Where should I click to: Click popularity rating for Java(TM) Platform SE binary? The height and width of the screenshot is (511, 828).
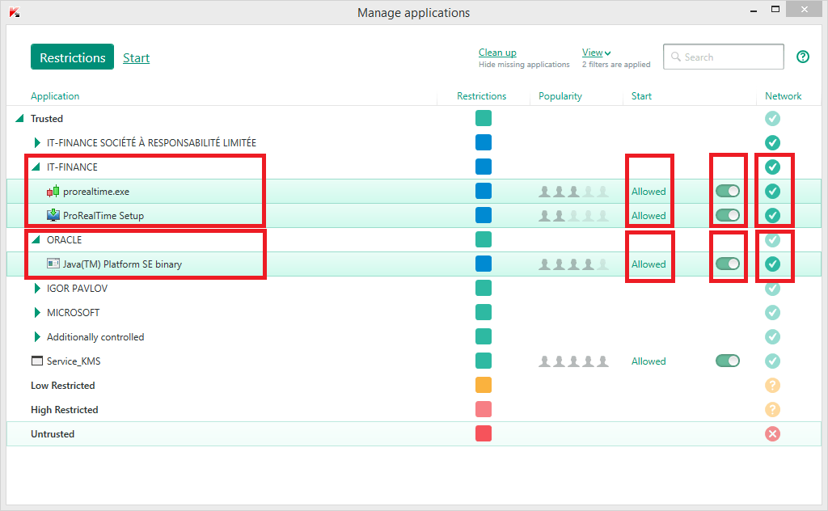coord(573,264)
